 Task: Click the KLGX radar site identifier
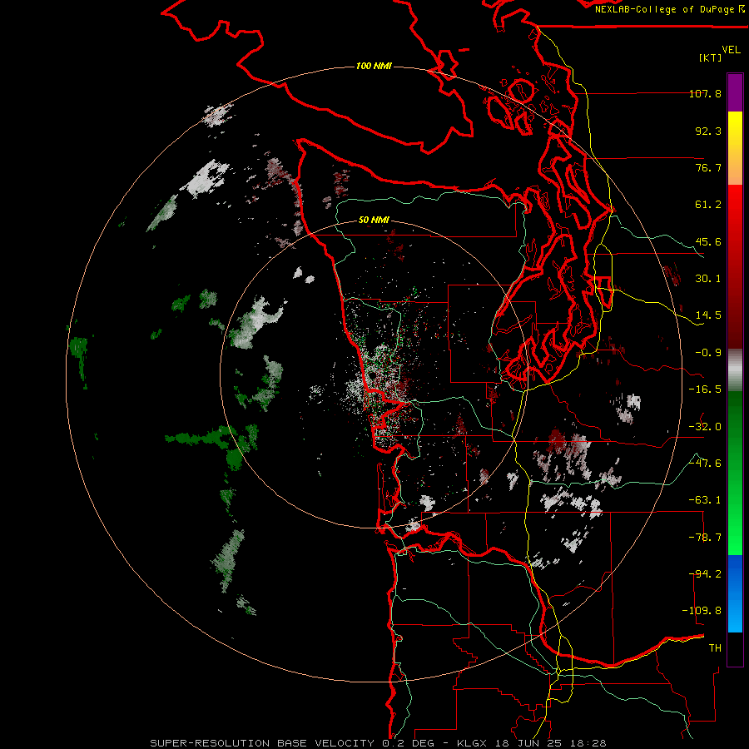[474, 743]
